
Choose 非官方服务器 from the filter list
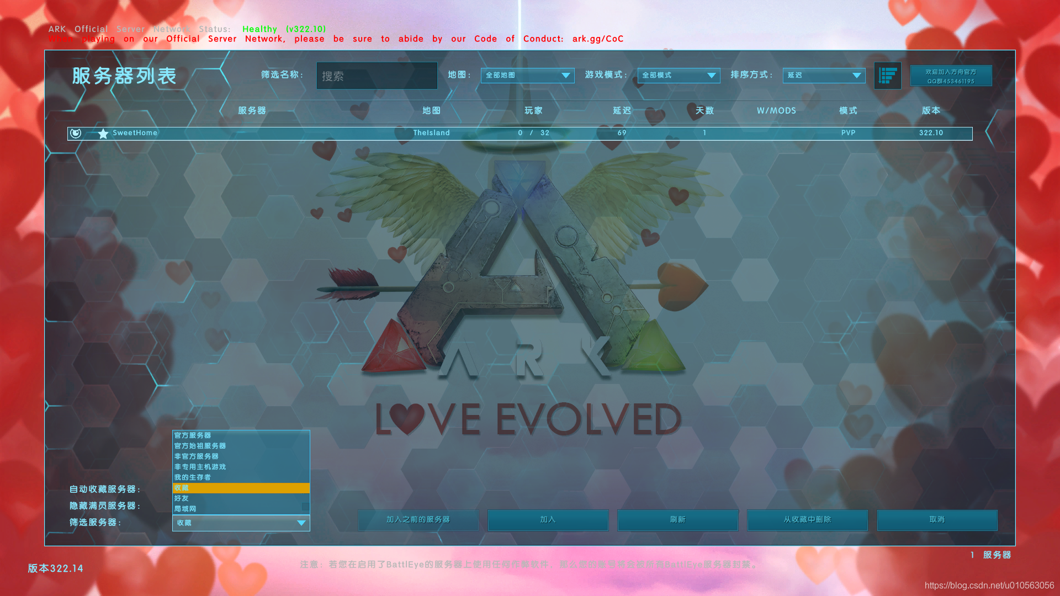tap(197, 456)
